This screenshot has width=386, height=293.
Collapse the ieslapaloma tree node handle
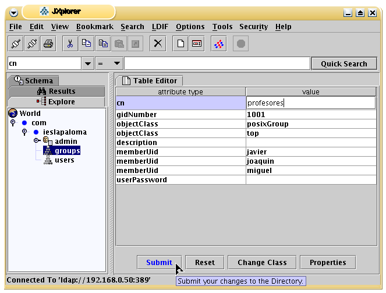click(x=24, y=132)
